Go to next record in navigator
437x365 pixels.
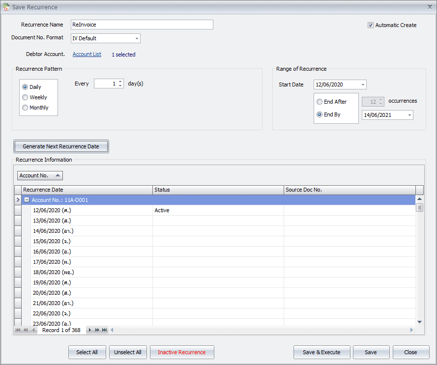tap(89, 330)
